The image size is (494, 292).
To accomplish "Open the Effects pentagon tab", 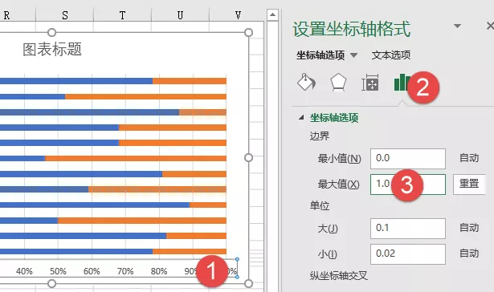I will [338, 83].
